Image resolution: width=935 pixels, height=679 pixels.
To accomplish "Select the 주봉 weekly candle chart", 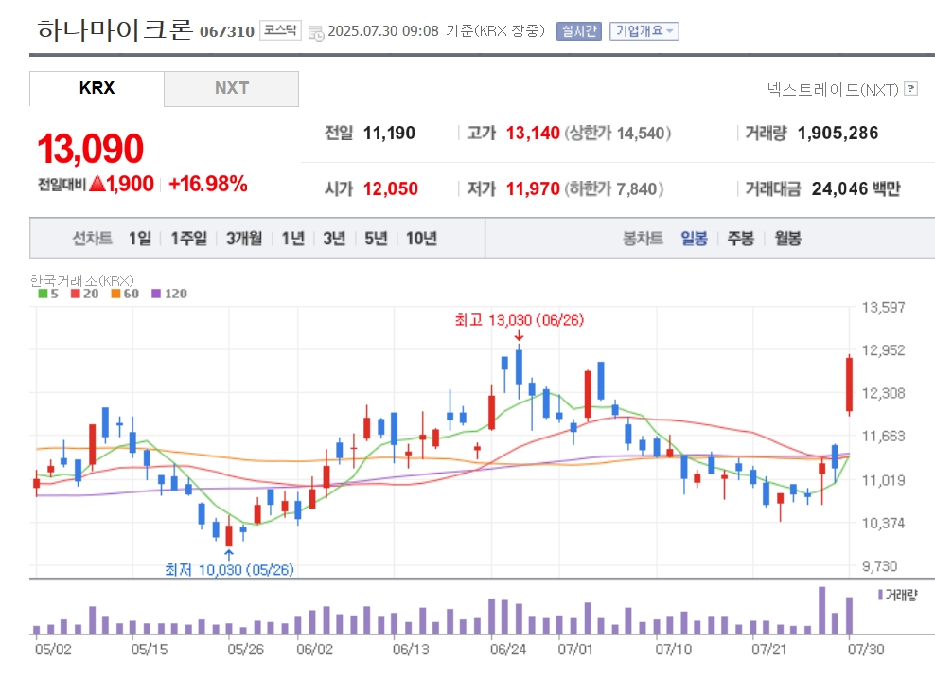I will pos(741,239).
